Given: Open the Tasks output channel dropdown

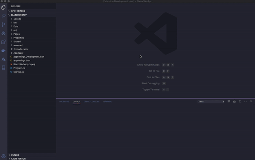Looking at the screenshot, I should pos(211,102).
